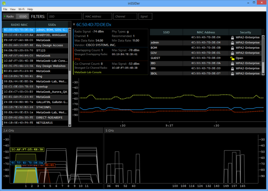This screenshot has width=268, height=191.
Task: Click dmg strongest overlapping radio link
Action: pos(77,59)
